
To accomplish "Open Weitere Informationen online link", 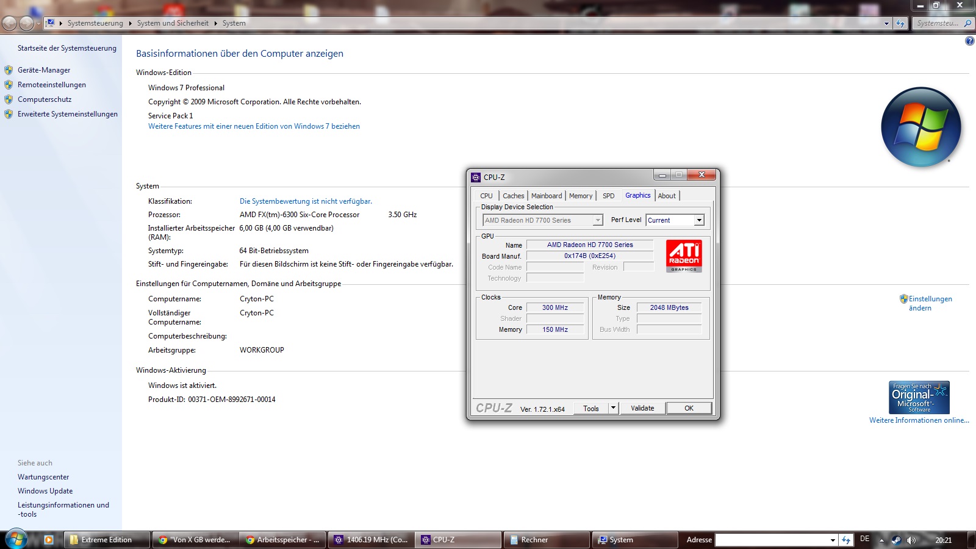I will pyautogui.click(x=919, y=420).
